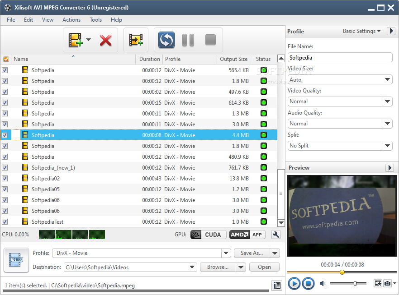Click the Open button

(264, 267)
